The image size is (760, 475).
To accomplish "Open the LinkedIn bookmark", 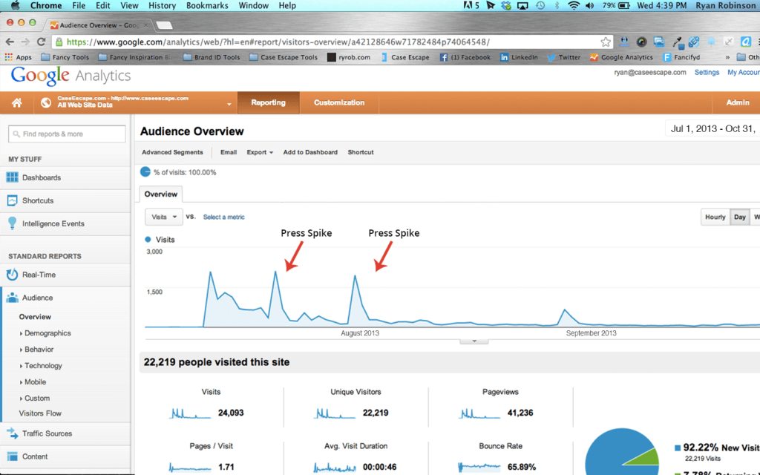I will point(519,57).
